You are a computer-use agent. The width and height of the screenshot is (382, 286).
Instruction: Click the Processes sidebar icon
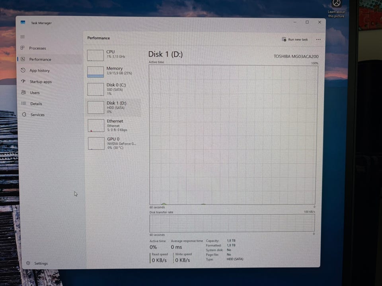(x=22, y=48)
